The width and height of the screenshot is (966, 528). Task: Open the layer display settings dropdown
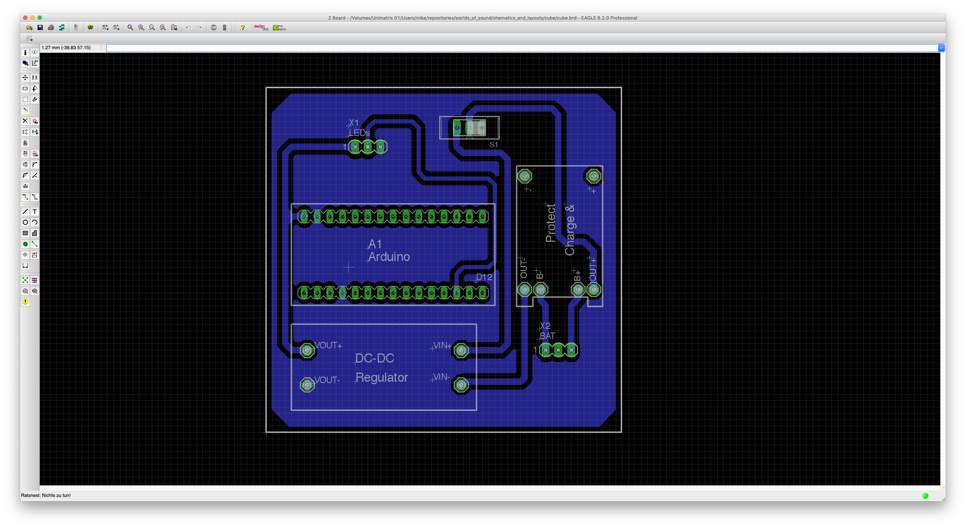25,63
